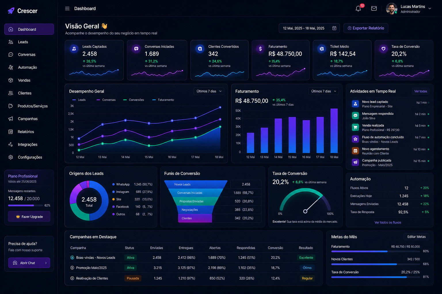Toggle Conversões series in chart legend
This screenshot has height=294, width=442.
tap(134, 100)
